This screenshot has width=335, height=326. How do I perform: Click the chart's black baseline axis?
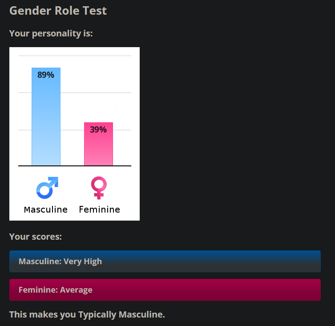(75, 166)
